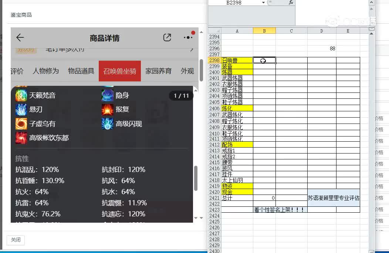Select the yellow 炼化 cell
Screen dimensions: 389x253
point(237,108)
